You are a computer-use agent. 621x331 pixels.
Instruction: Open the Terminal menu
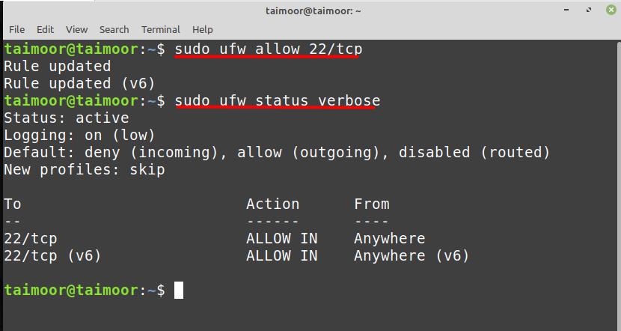click(160, 29)
